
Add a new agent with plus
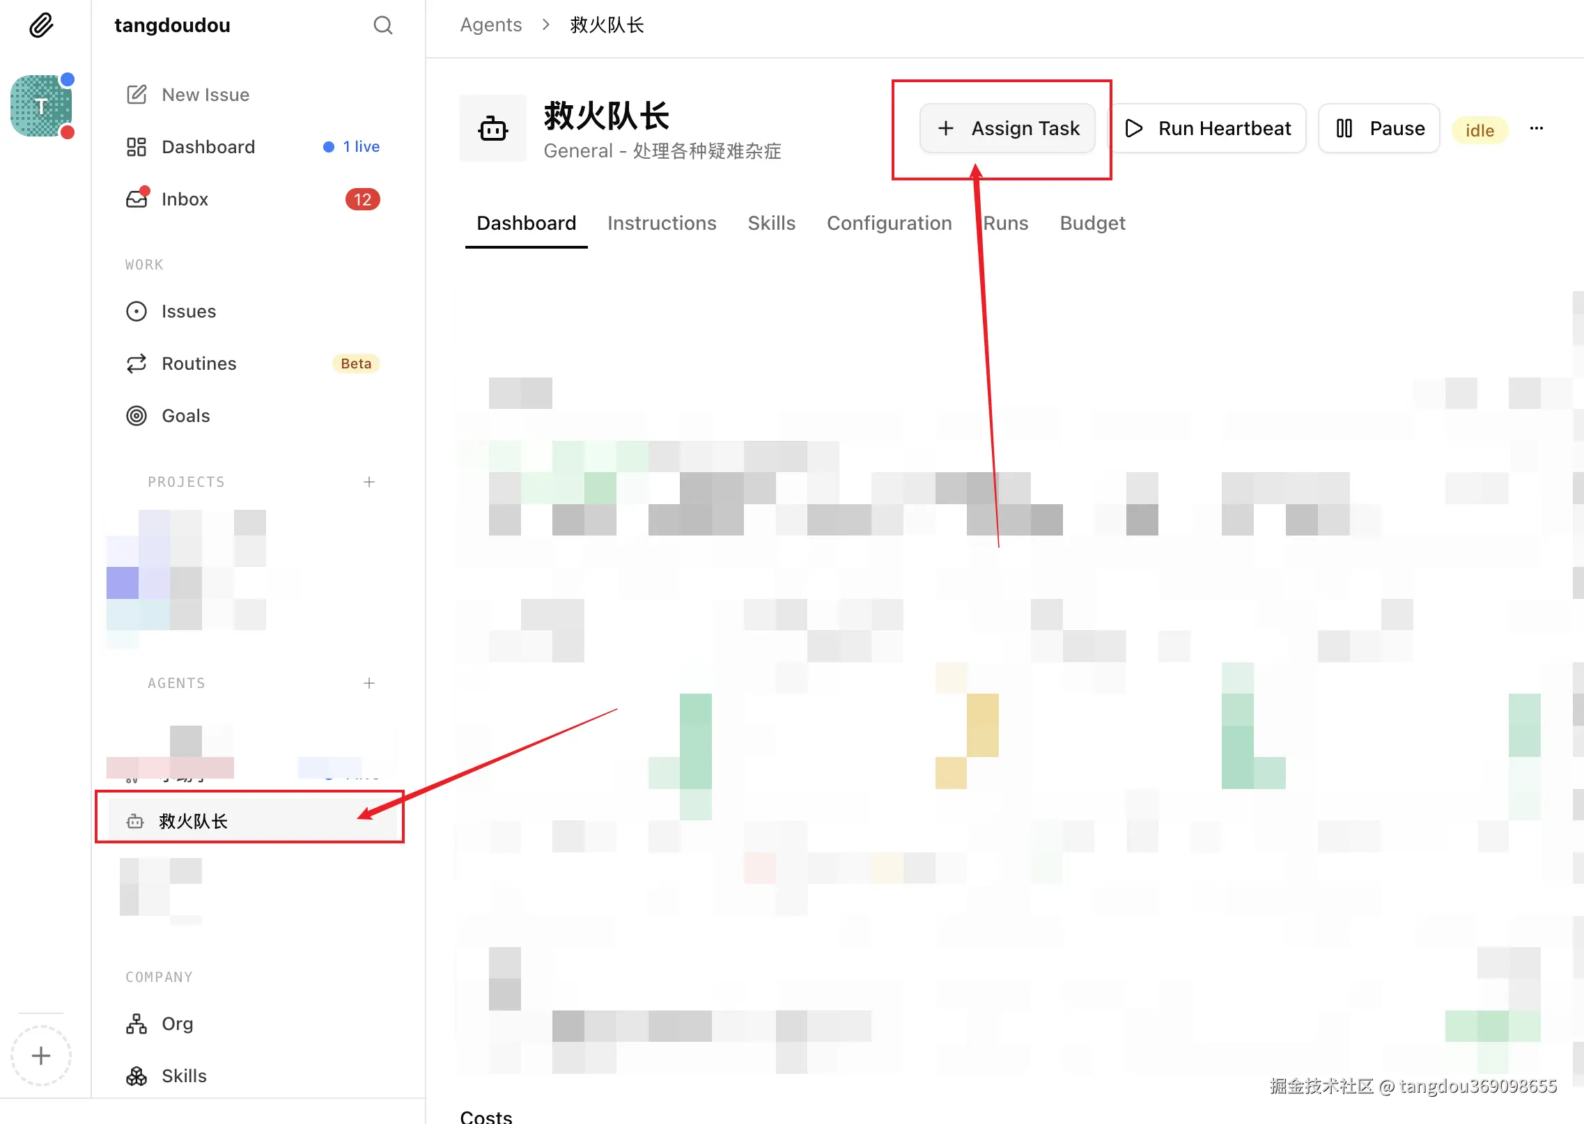pyautogui.click(x=368, y=683)
